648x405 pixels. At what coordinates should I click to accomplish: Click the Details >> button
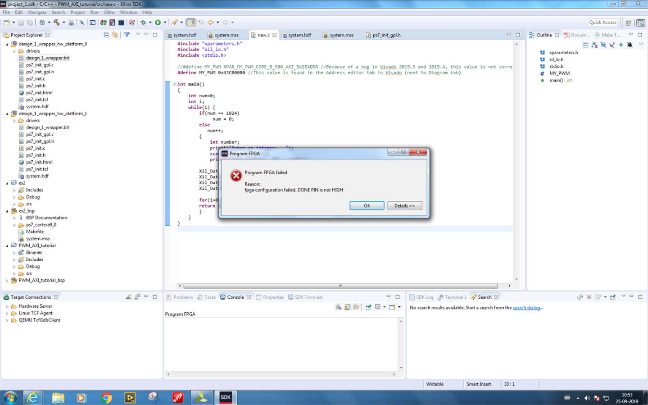click(404, 205)
